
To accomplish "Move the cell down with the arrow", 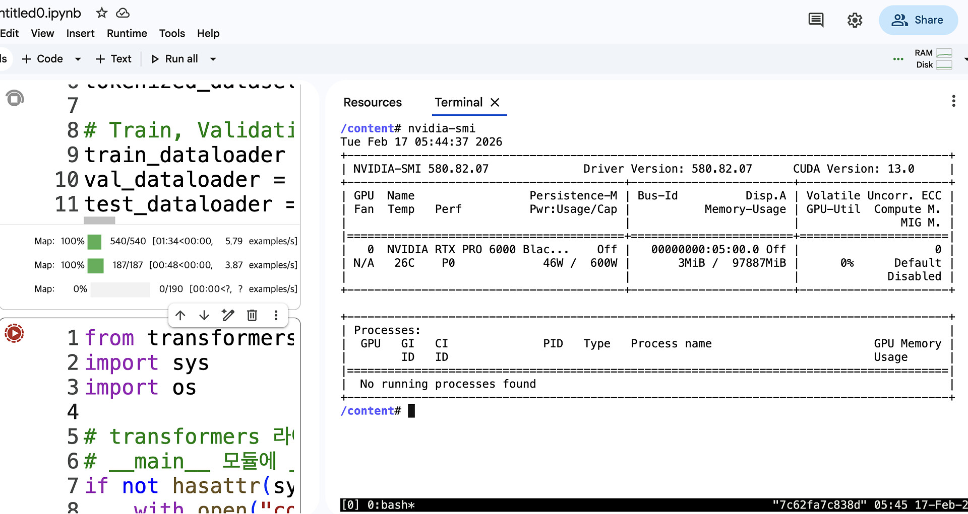I will (204, 315).
